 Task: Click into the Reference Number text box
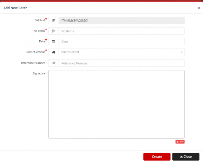point(121,63)
